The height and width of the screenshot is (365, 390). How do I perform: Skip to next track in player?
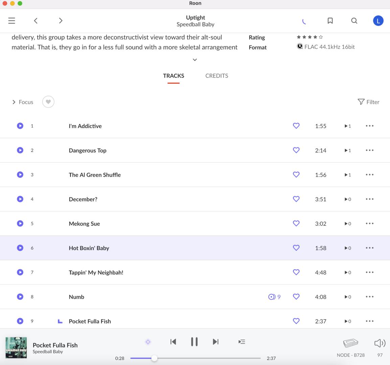tap(216, 342)
